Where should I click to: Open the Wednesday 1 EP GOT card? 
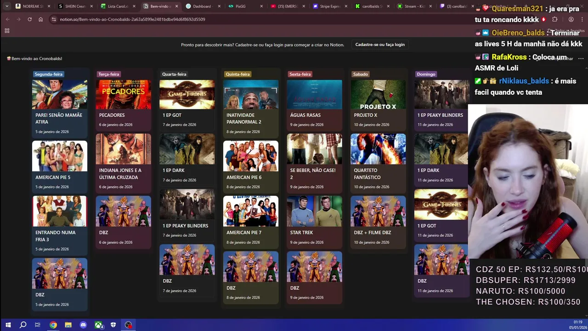tap(187, 105)
